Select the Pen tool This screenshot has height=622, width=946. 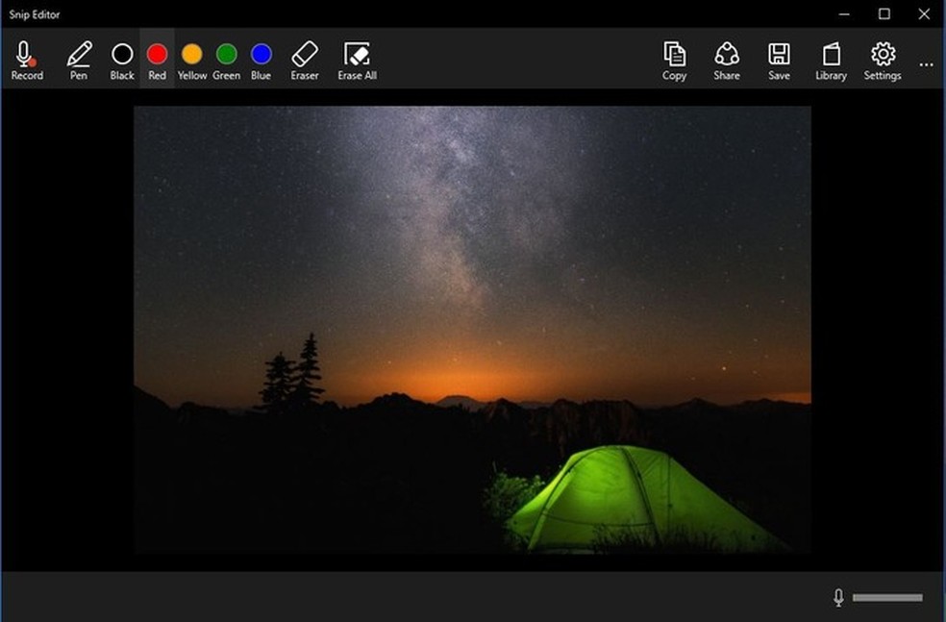[x=79, y=60]
